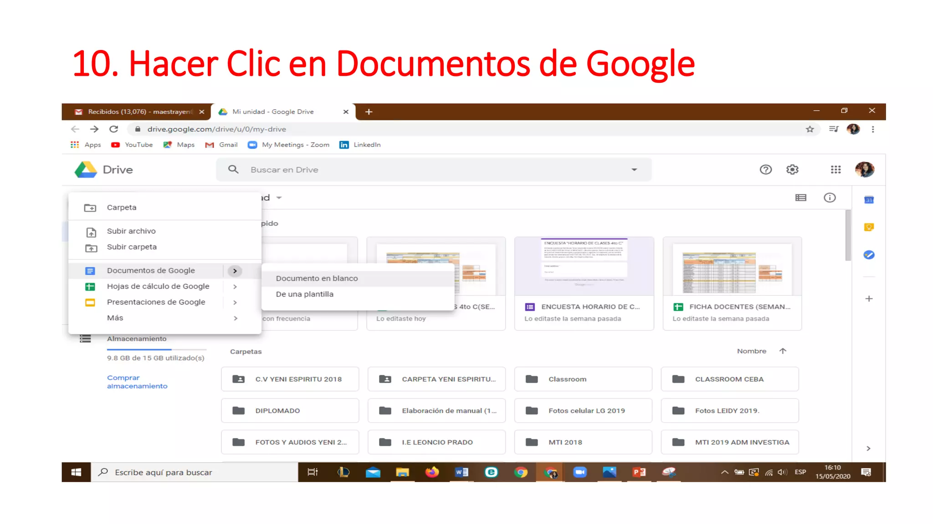The height and width of the screenshot is (524, 933).
Task: Open the YouTube bookmark
Action: point(132,145)
